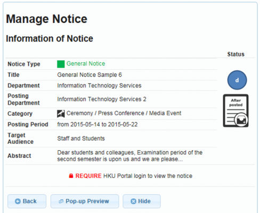Click the 'Manage Notice' heading
The height and width of the screenshot is (213, 260).
(x=46, y=19)
